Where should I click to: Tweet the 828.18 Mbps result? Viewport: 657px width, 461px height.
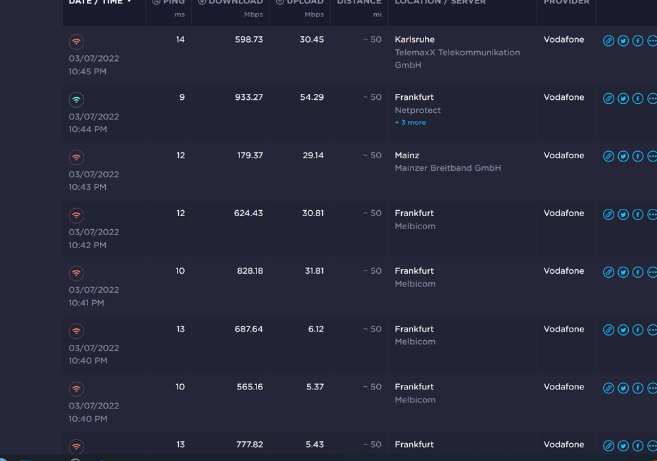point(623,272)
